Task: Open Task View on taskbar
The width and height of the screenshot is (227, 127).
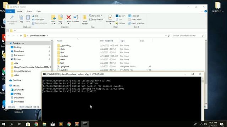Action: pos(20,124)
